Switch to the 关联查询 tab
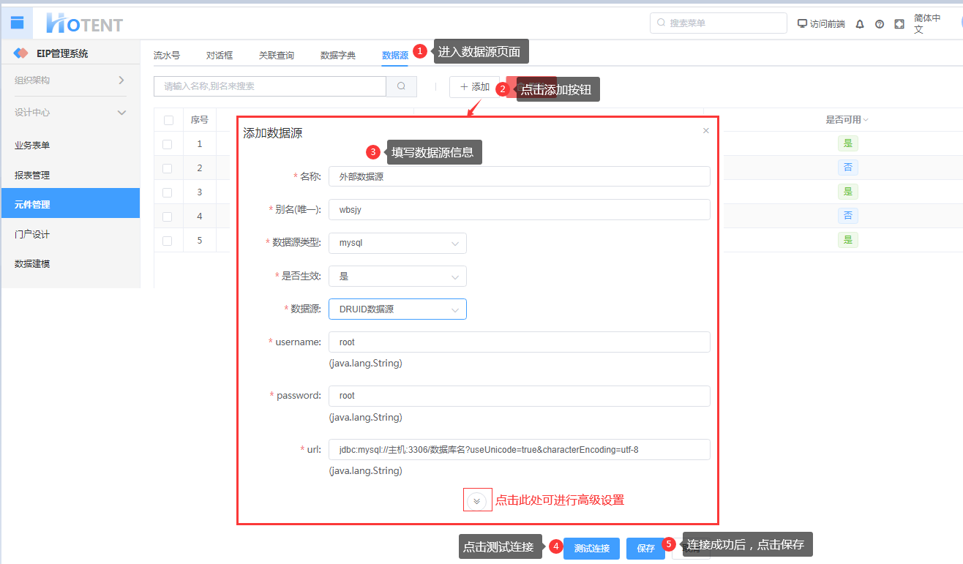Image resolution: width=963 pixels, height=564 pixels. 277,55
